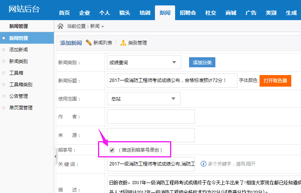The width and height of the screenshot is (301, 193).
Task: Select 添加新闻 in the sidebar
Action: 19,50
